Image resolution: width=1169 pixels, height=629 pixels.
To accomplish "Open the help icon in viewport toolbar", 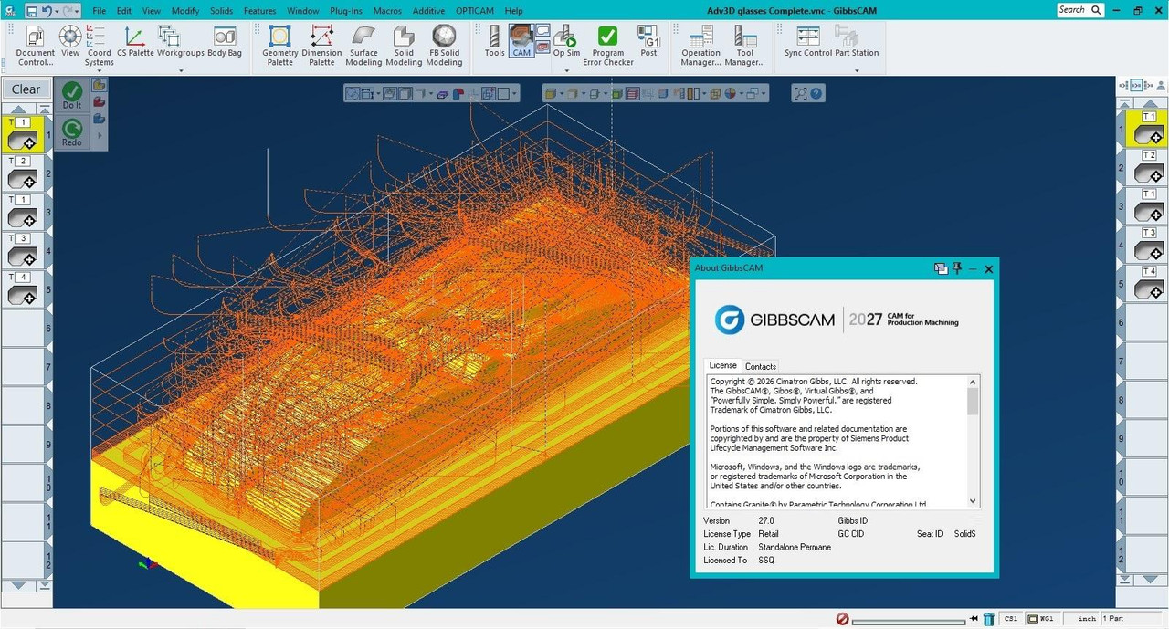I will (x=816, y=93).
